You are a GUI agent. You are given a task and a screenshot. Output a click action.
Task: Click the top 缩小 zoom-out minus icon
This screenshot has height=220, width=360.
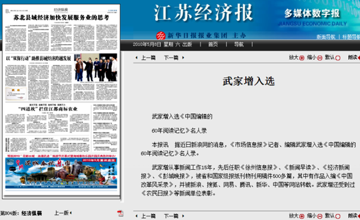320,58
